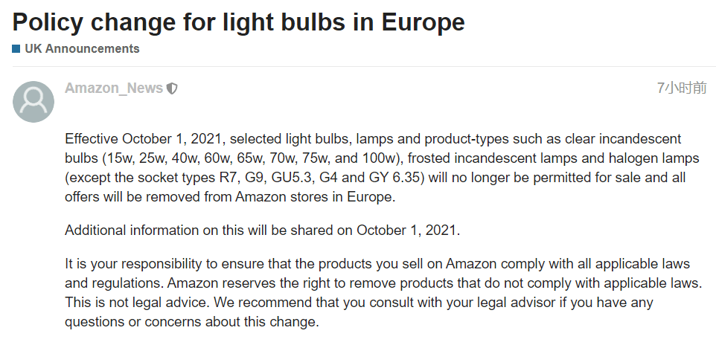Click the moderator shield icon beside Amazon_News
Viewport: 716px width, 345px height.
(x=172, y=88)
